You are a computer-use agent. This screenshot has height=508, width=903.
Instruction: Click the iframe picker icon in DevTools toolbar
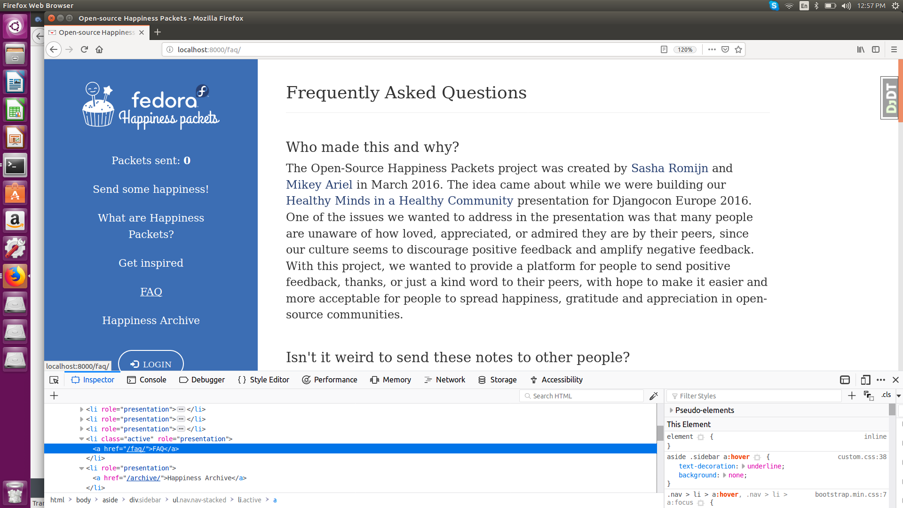(x=845, y=380)
